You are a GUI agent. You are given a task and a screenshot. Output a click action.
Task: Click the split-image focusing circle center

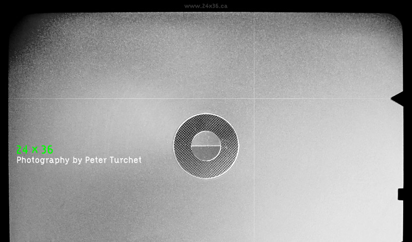point(205,146)
